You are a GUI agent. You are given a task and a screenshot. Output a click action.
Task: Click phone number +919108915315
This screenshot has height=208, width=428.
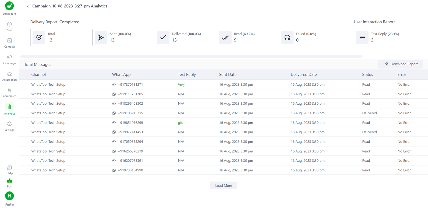tap(130, 113)
